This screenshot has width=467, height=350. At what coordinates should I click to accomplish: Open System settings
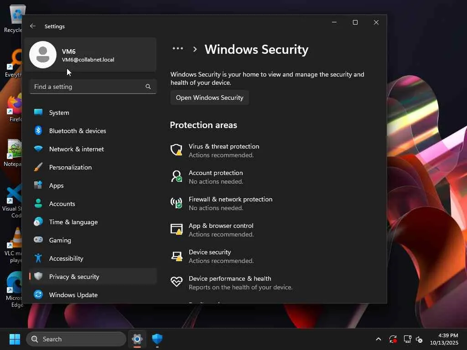[x=93, y=113]
